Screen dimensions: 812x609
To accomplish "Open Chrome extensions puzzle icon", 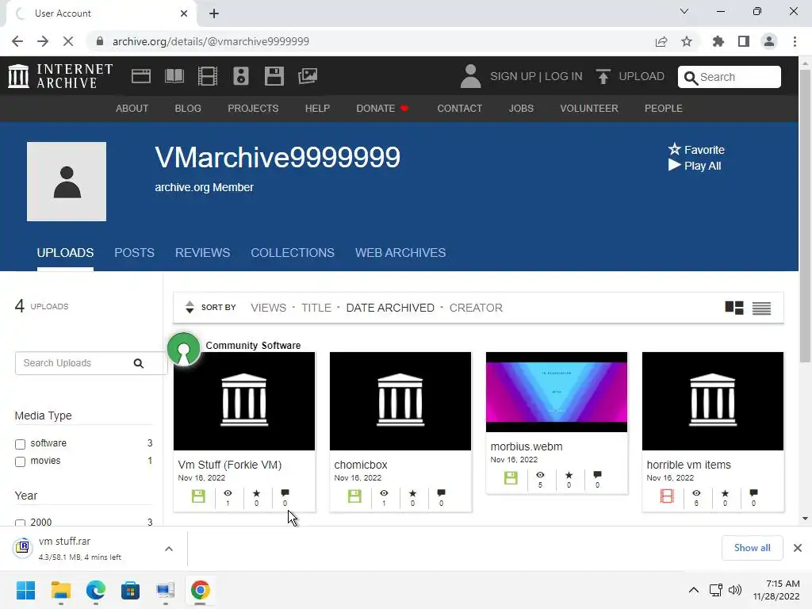I will pos(718,41).
